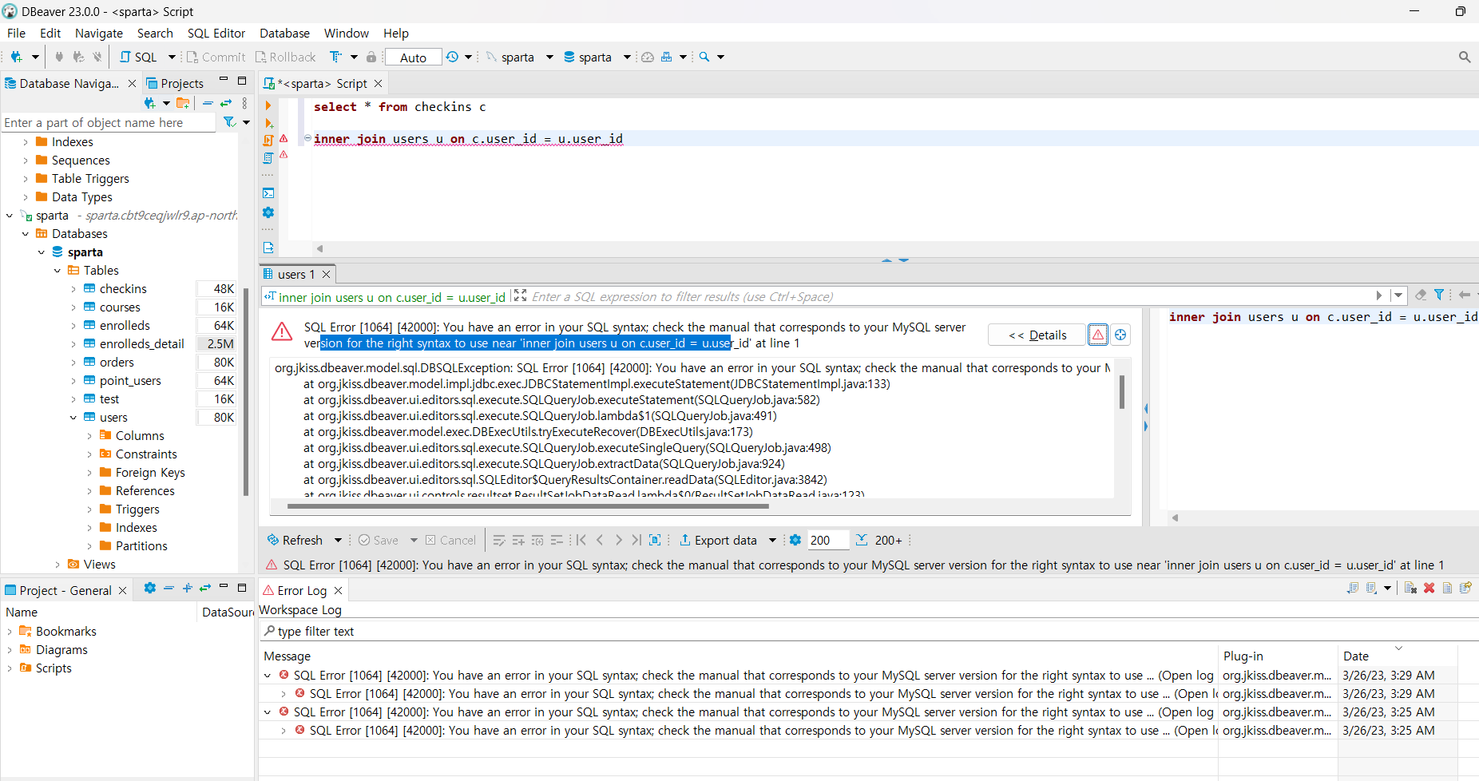Viewport: 1479px width, 781px height.
Task: Open the File menu
Action: (16, 33)
